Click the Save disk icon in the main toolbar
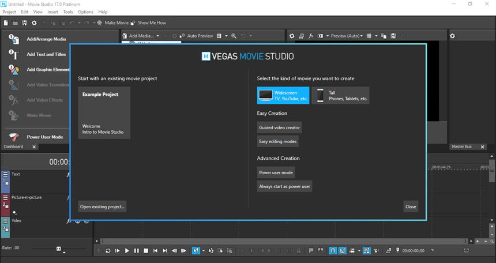This screenshot has height=263, width=496. click(x=24, y=23)
